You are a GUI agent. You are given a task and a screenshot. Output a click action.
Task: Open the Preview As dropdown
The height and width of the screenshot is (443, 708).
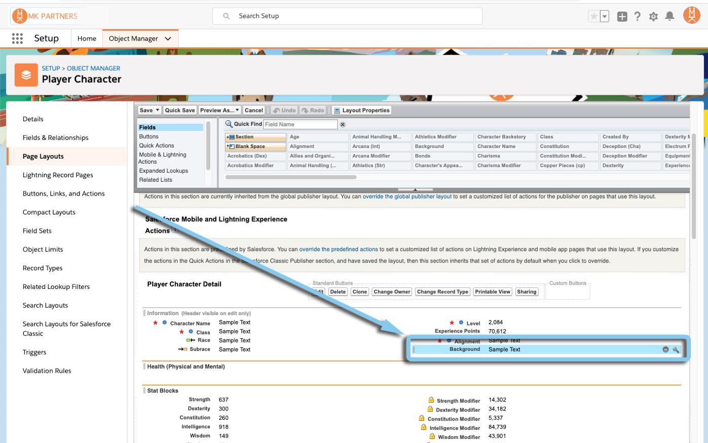(219, 110)
